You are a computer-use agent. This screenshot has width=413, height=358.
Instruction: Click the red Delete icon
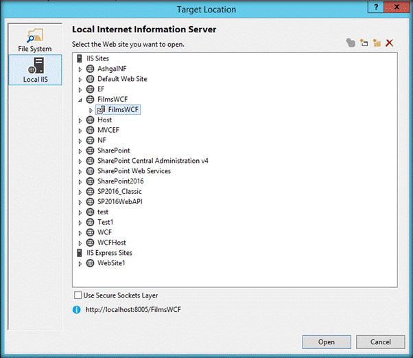(x=389, y=43)
